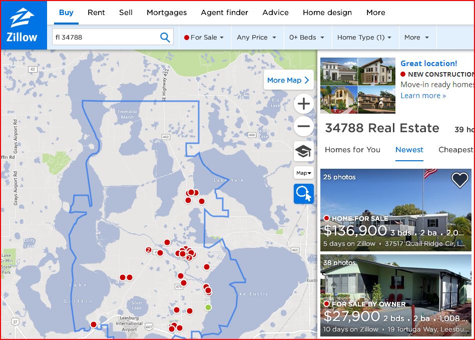Open the More item in top navigation
475x340 pixels.
point(375,13)
